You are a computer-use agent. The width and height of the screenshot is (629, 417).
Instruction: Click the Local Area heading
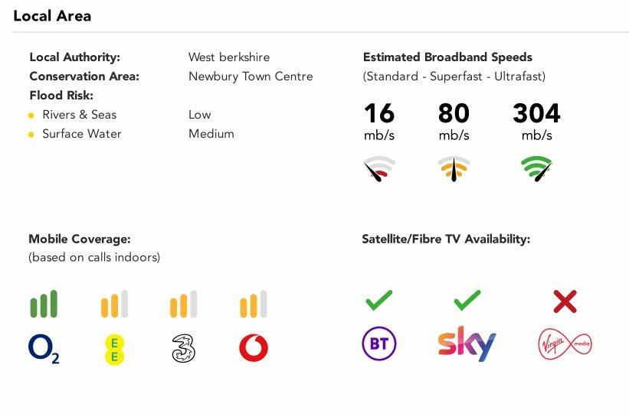point(52,15)
